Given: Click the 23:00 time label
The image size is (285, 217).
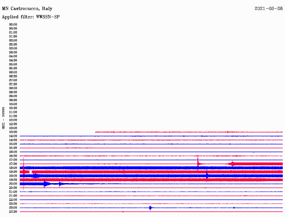Looking at the screenshot, I should pos(13,208).
